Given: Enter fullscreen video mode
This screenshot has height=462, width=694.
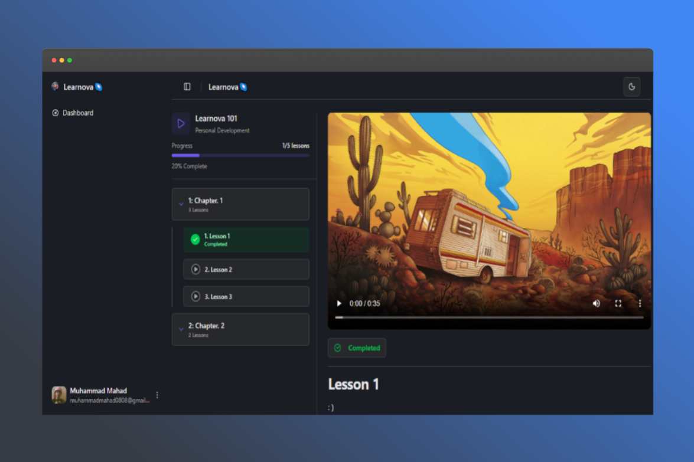Looking at the screenshot, I should [x=618, y=303].
